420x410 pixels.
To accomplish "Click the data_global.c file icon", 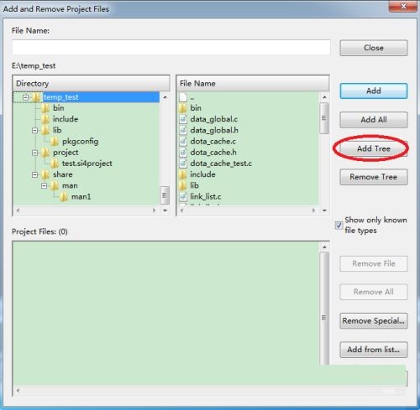I will click(x=183, y=119).
